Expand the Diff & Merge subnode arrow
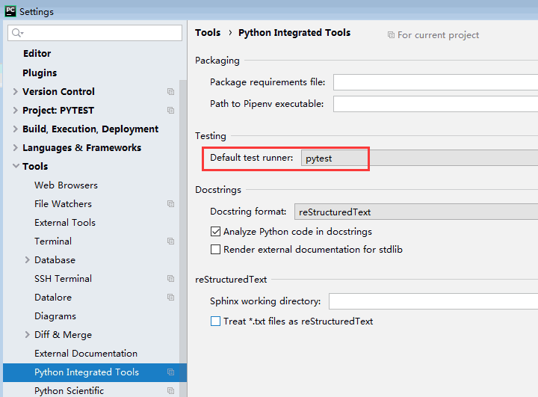This screenshot has width=538, height=397. pos(28,334)
